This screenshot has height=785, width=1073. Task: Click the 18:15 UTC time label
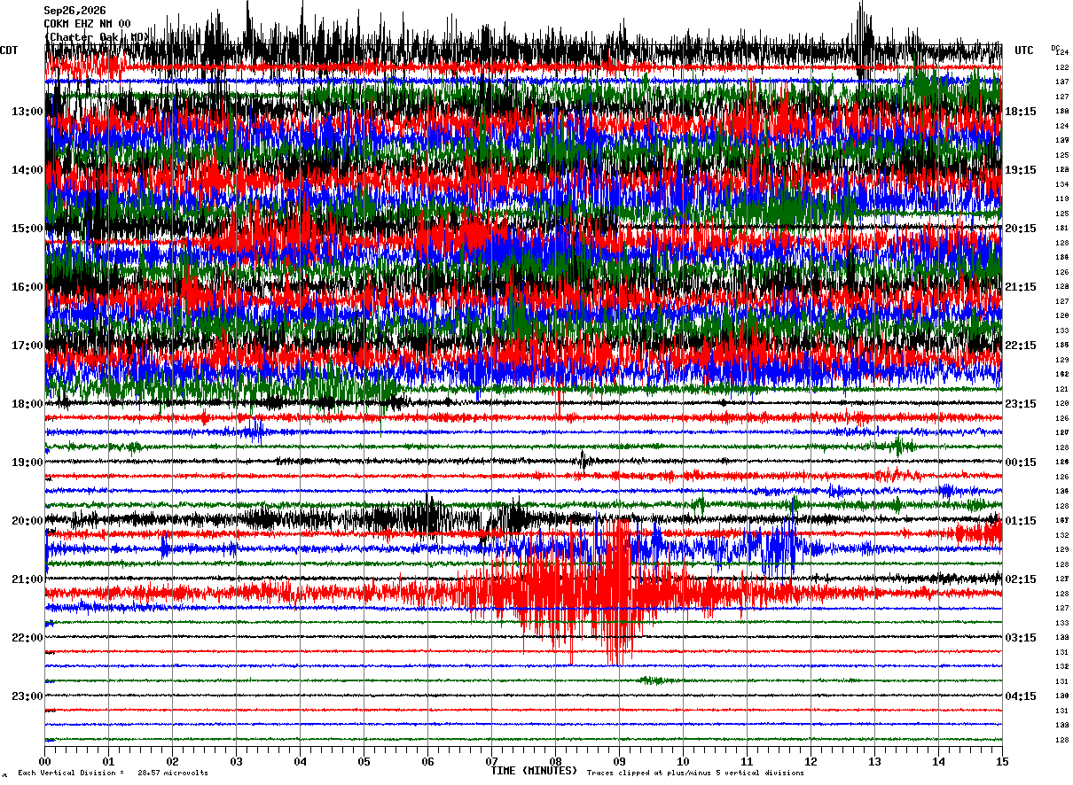[1020, 112]
